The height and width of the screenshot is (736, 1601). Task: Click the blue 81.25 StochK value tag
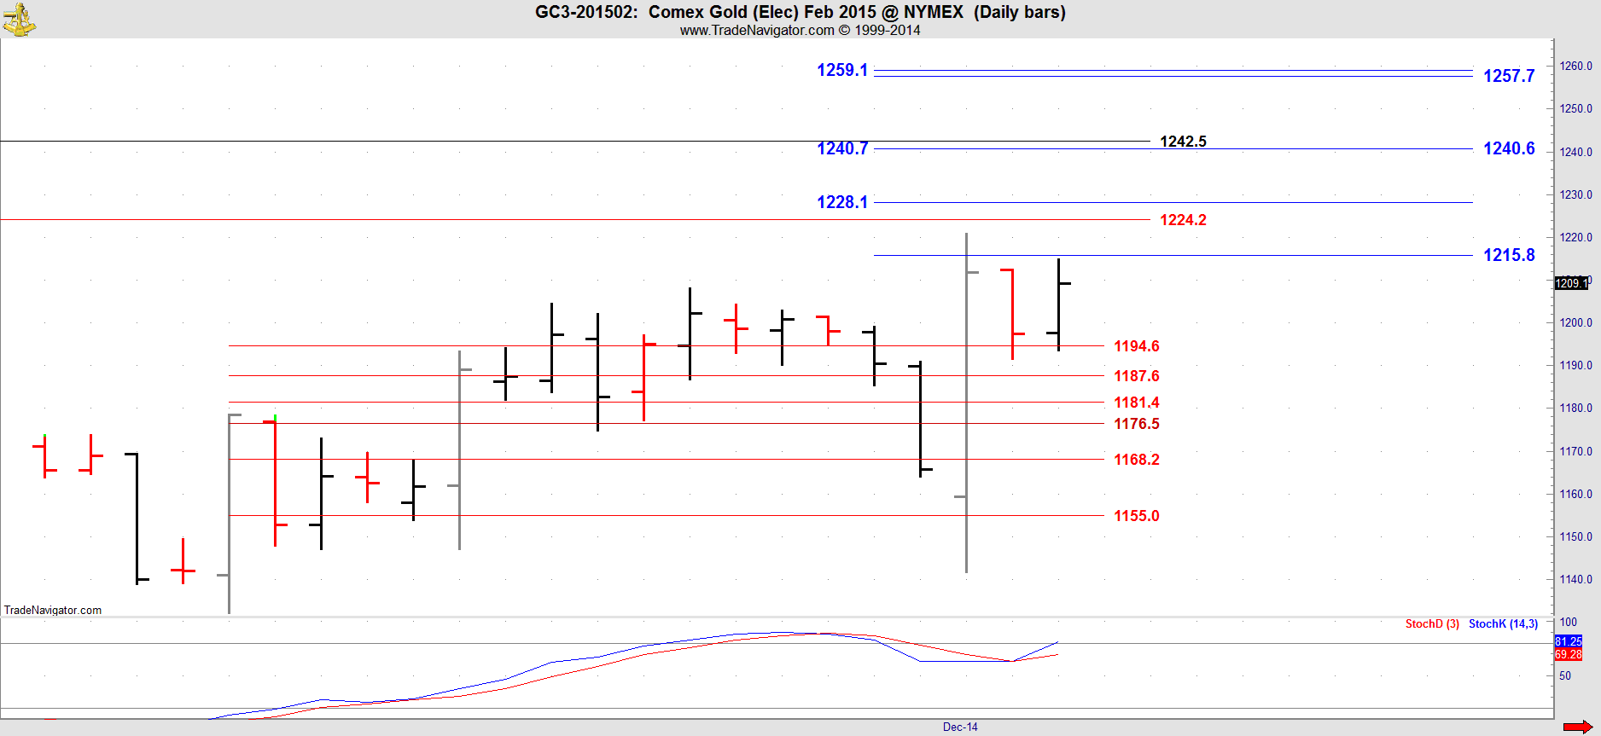tap(1568, 641)
